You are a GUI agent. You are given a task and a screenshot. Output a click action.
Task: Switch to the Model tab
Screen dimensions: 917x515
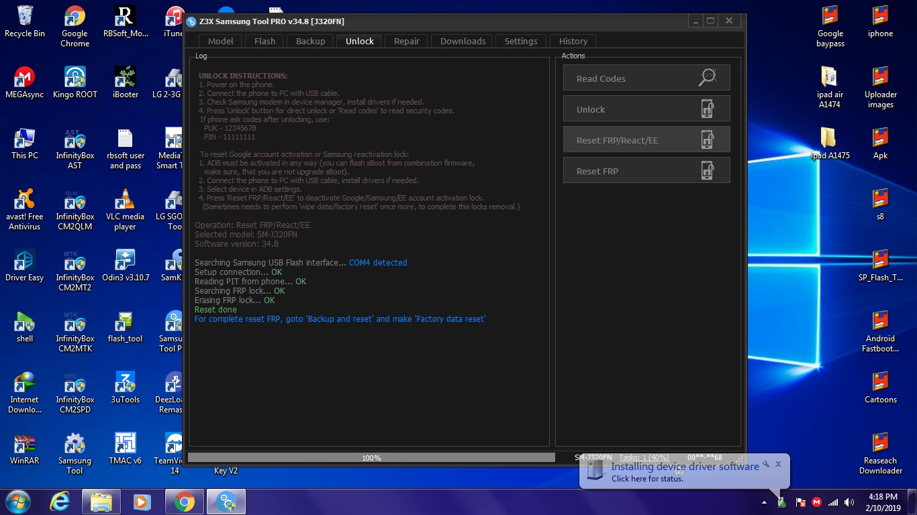(220, 41)
